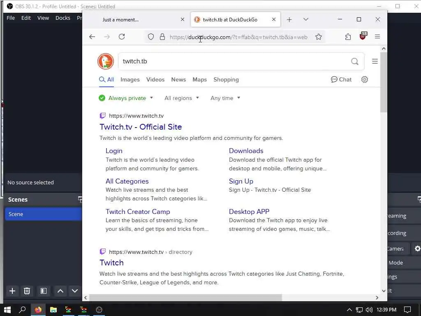Click the page scroll-down arrow
The image size is (421, 316).
tap(384, 291)
